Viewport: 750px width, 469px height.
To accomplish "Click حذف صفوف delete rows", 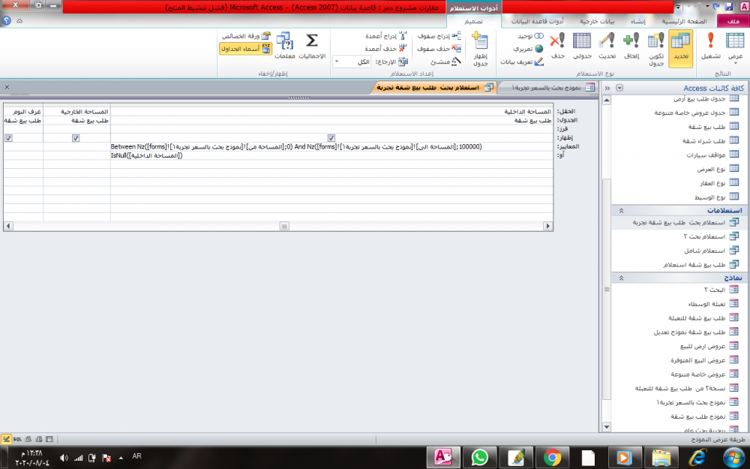I will (439, 49).
